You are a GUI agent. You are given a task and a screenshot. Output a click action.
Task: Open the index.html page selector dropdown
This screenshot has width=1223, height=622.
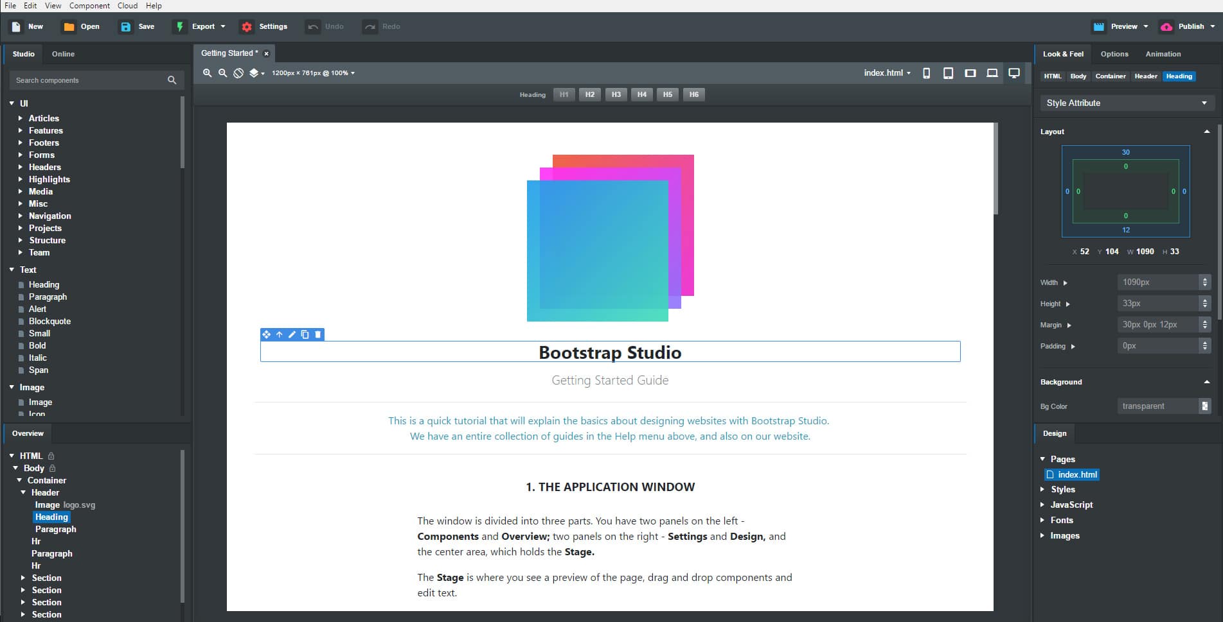887,73
